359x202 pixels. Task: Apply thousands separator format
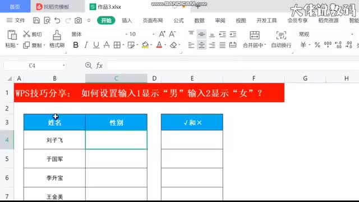point(328,44)
